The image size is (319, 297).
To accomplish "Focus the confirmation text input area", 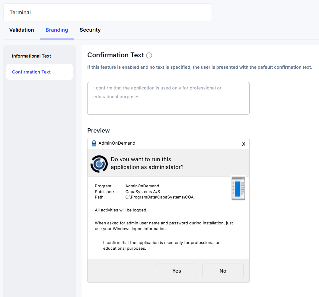I will tap(168, 98).
